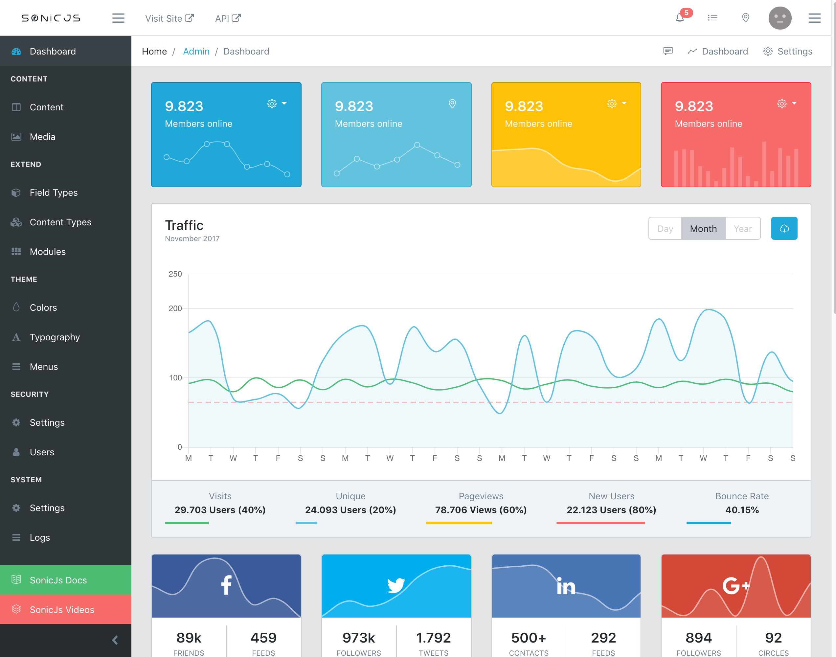Select the Media item in the Content sidebar

(43, 137)
